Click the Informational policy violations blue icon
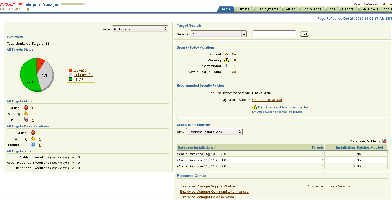 pyautogui.click(x=33, y=144)
